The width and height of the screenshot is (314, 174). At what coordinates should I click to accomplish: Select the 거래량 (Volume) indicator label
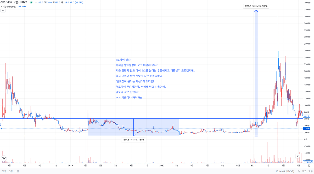tap(8, 7)
